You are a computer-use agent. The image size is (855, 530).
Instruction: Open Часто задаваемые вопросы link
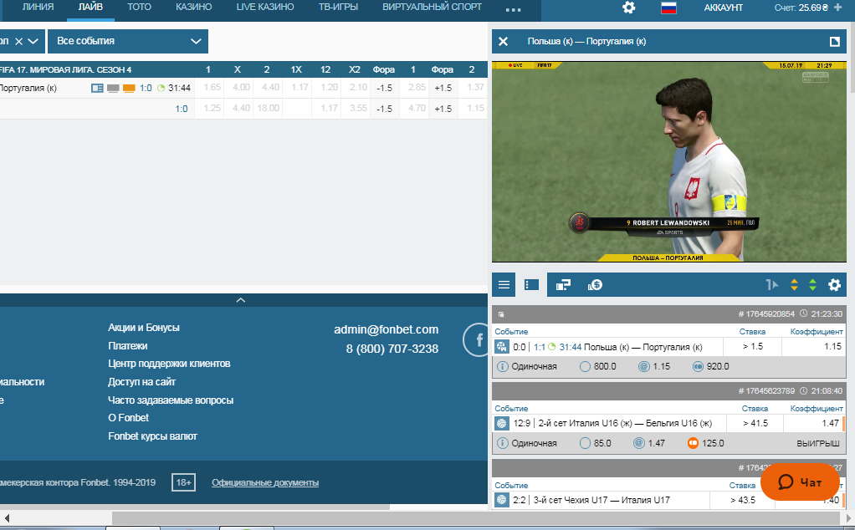(171, 400)
